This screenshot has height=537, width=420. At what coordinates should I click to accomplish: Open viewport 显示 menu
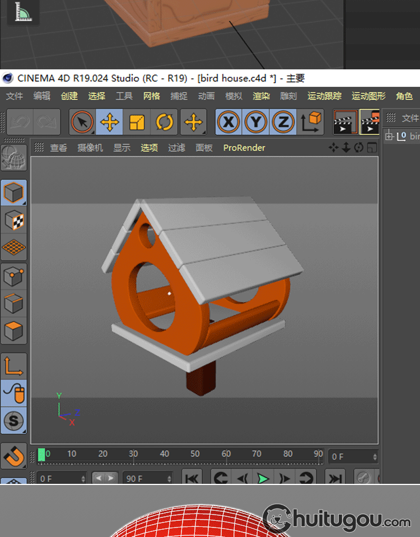(x=122, y=148)
